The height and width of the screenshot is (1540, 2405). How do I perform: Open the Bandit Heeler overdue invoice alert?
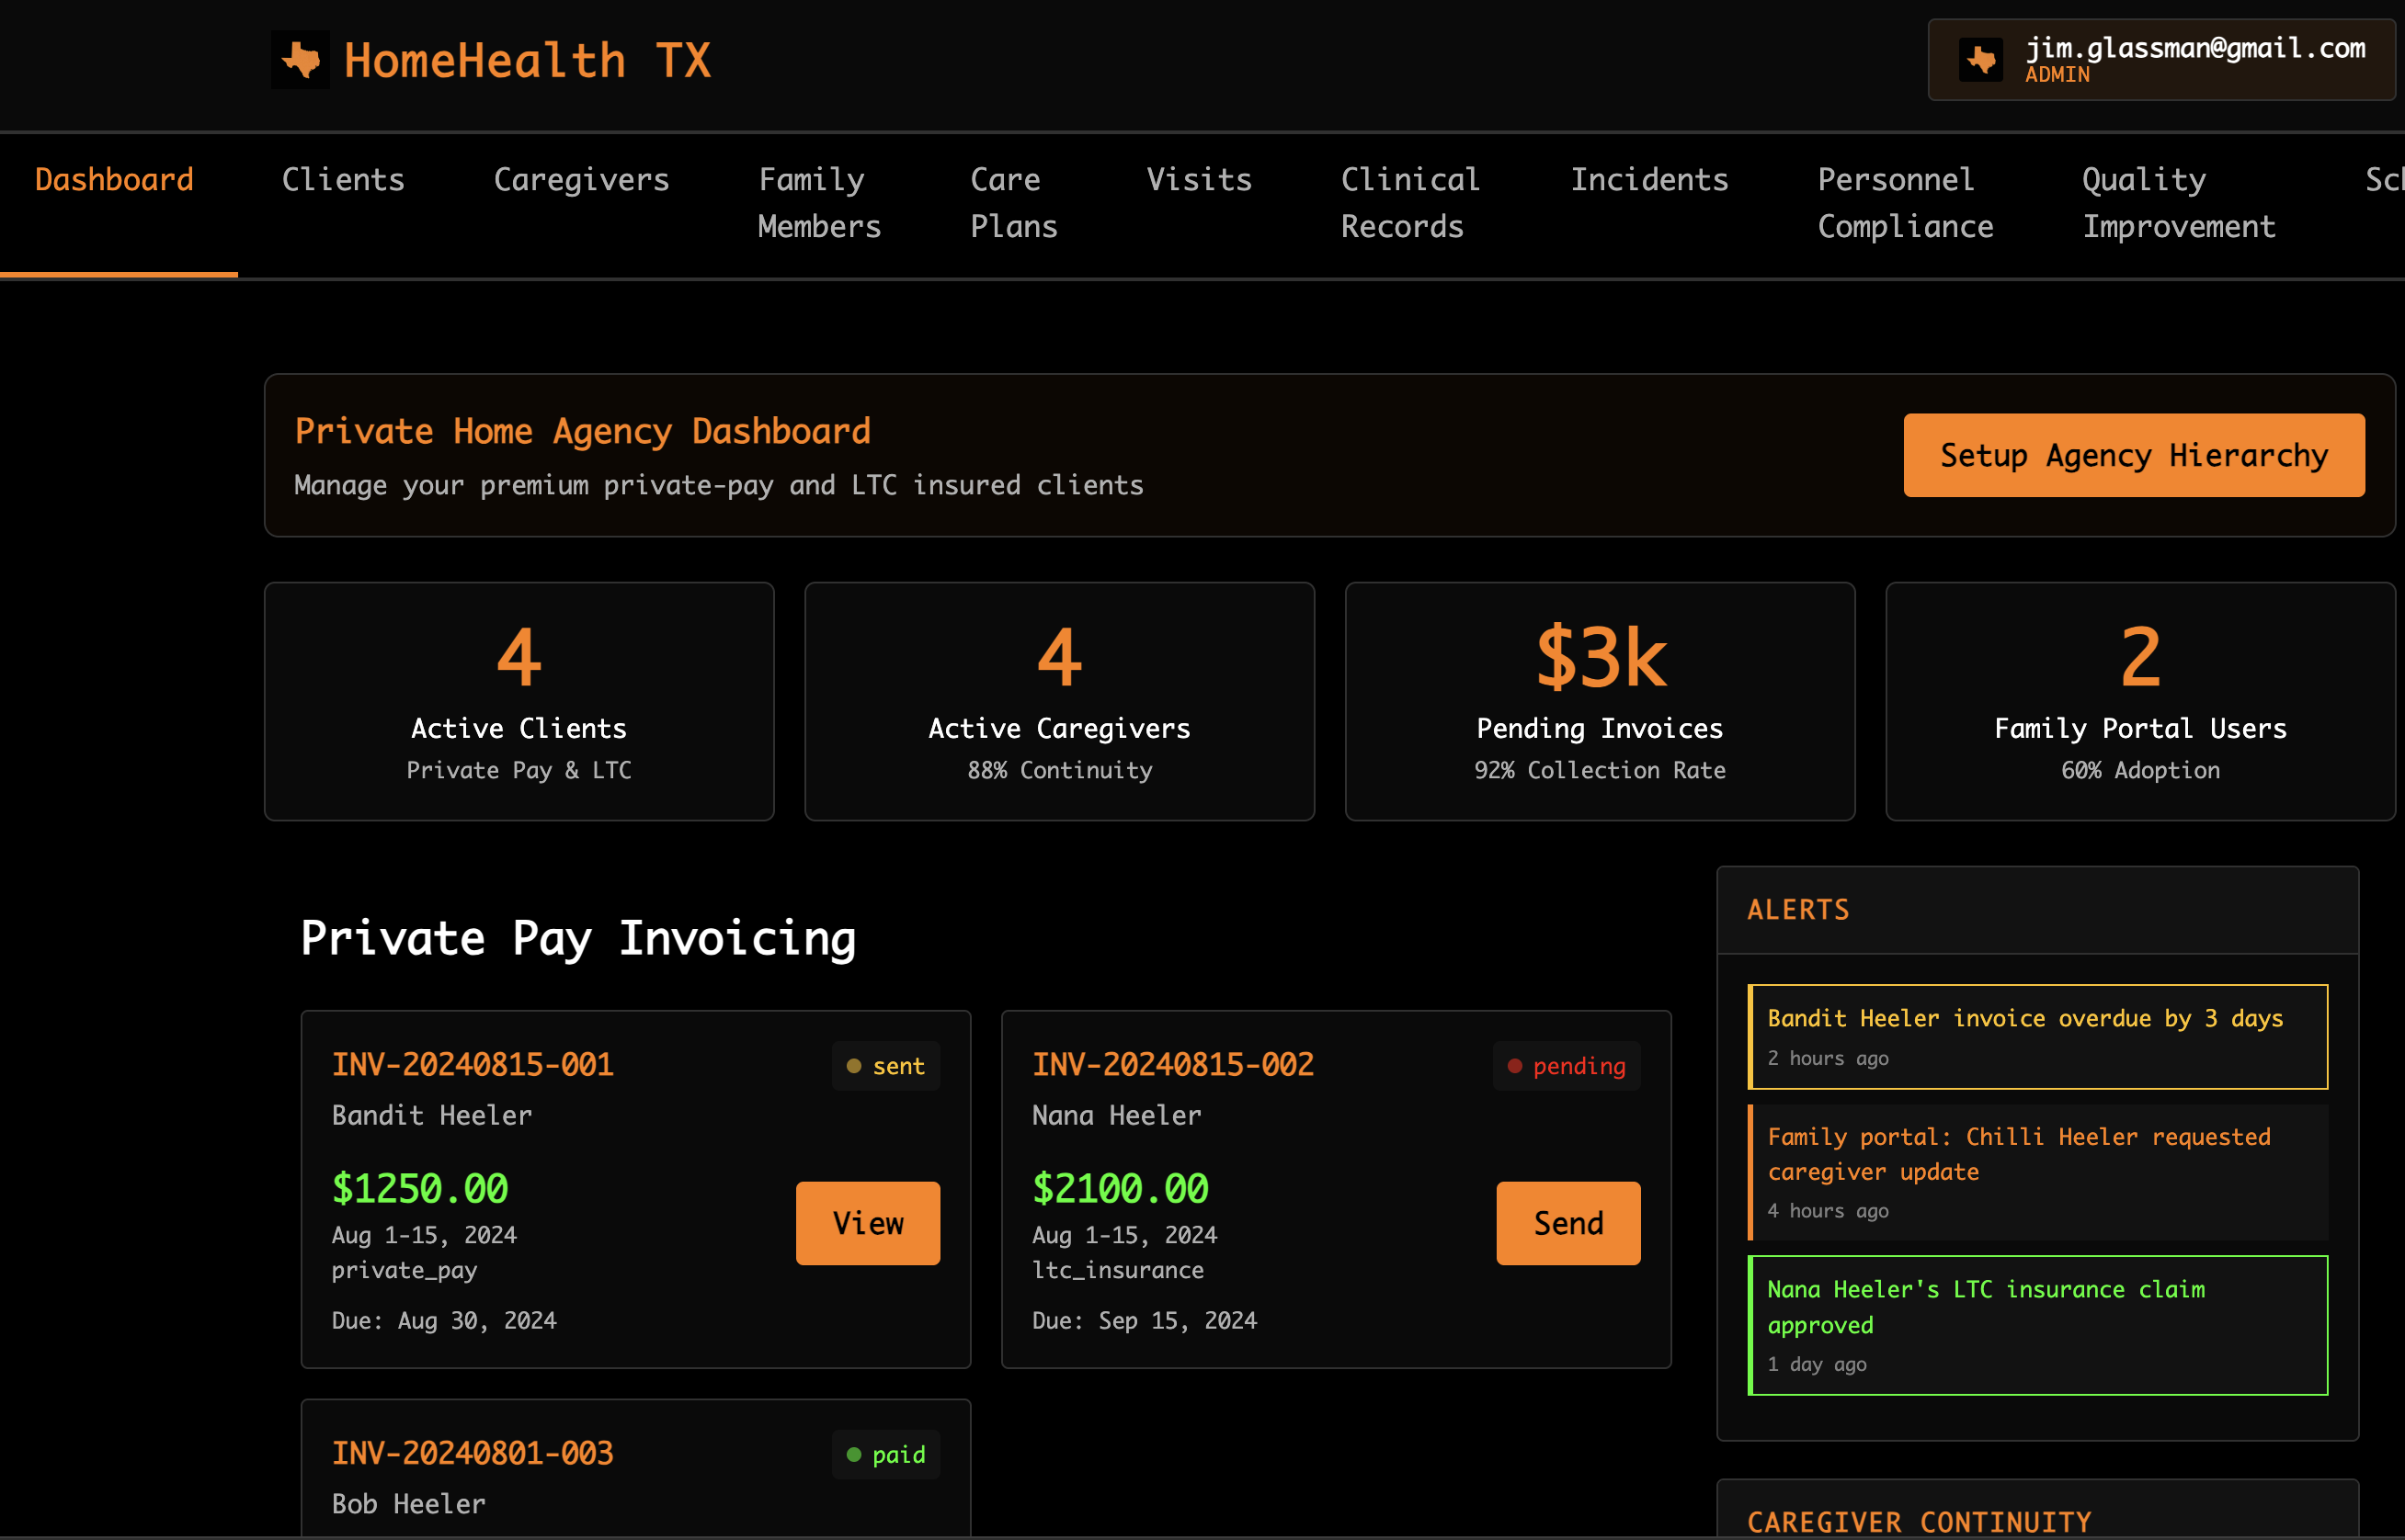coord(2038,1037)
